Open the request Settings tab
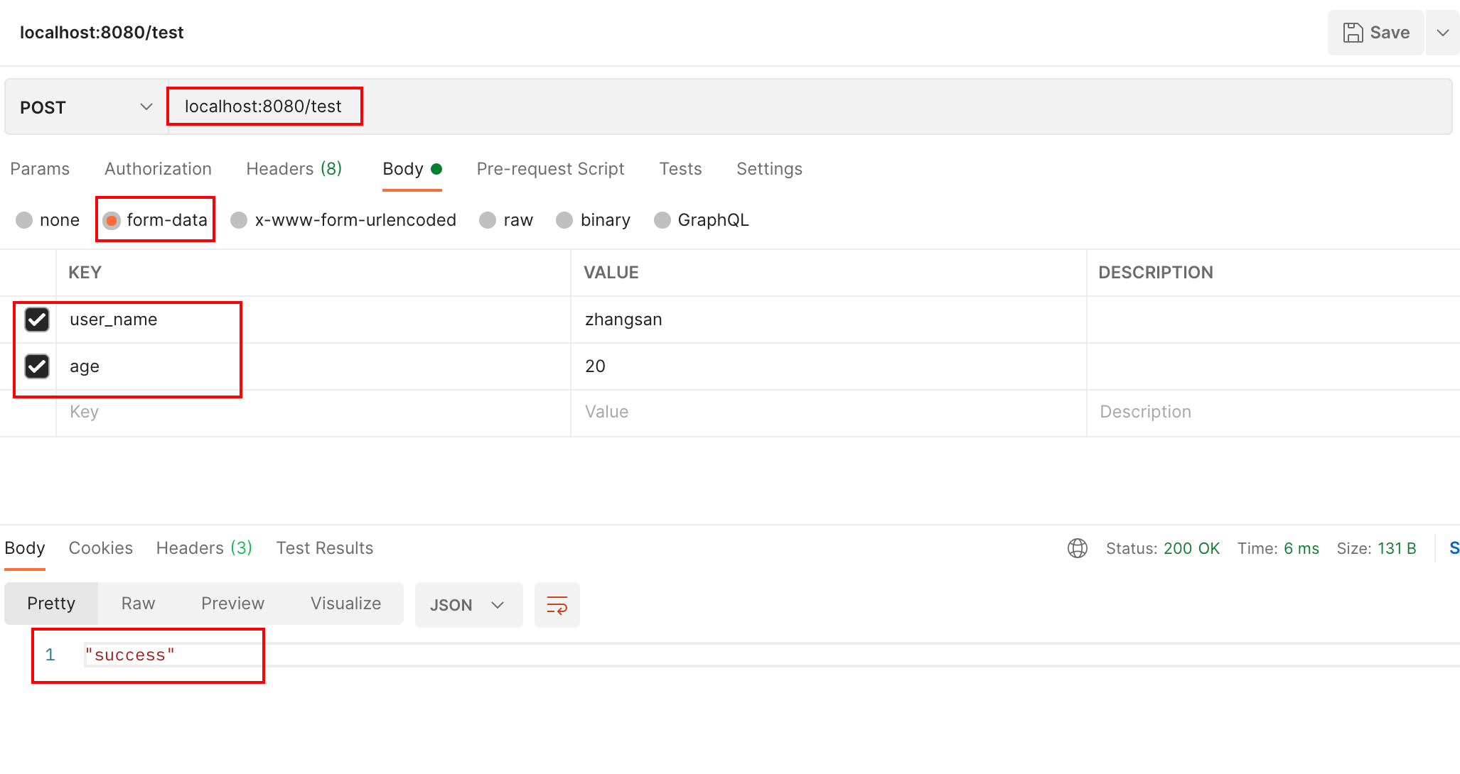1460x774 pixels. [x=769, y=169]
